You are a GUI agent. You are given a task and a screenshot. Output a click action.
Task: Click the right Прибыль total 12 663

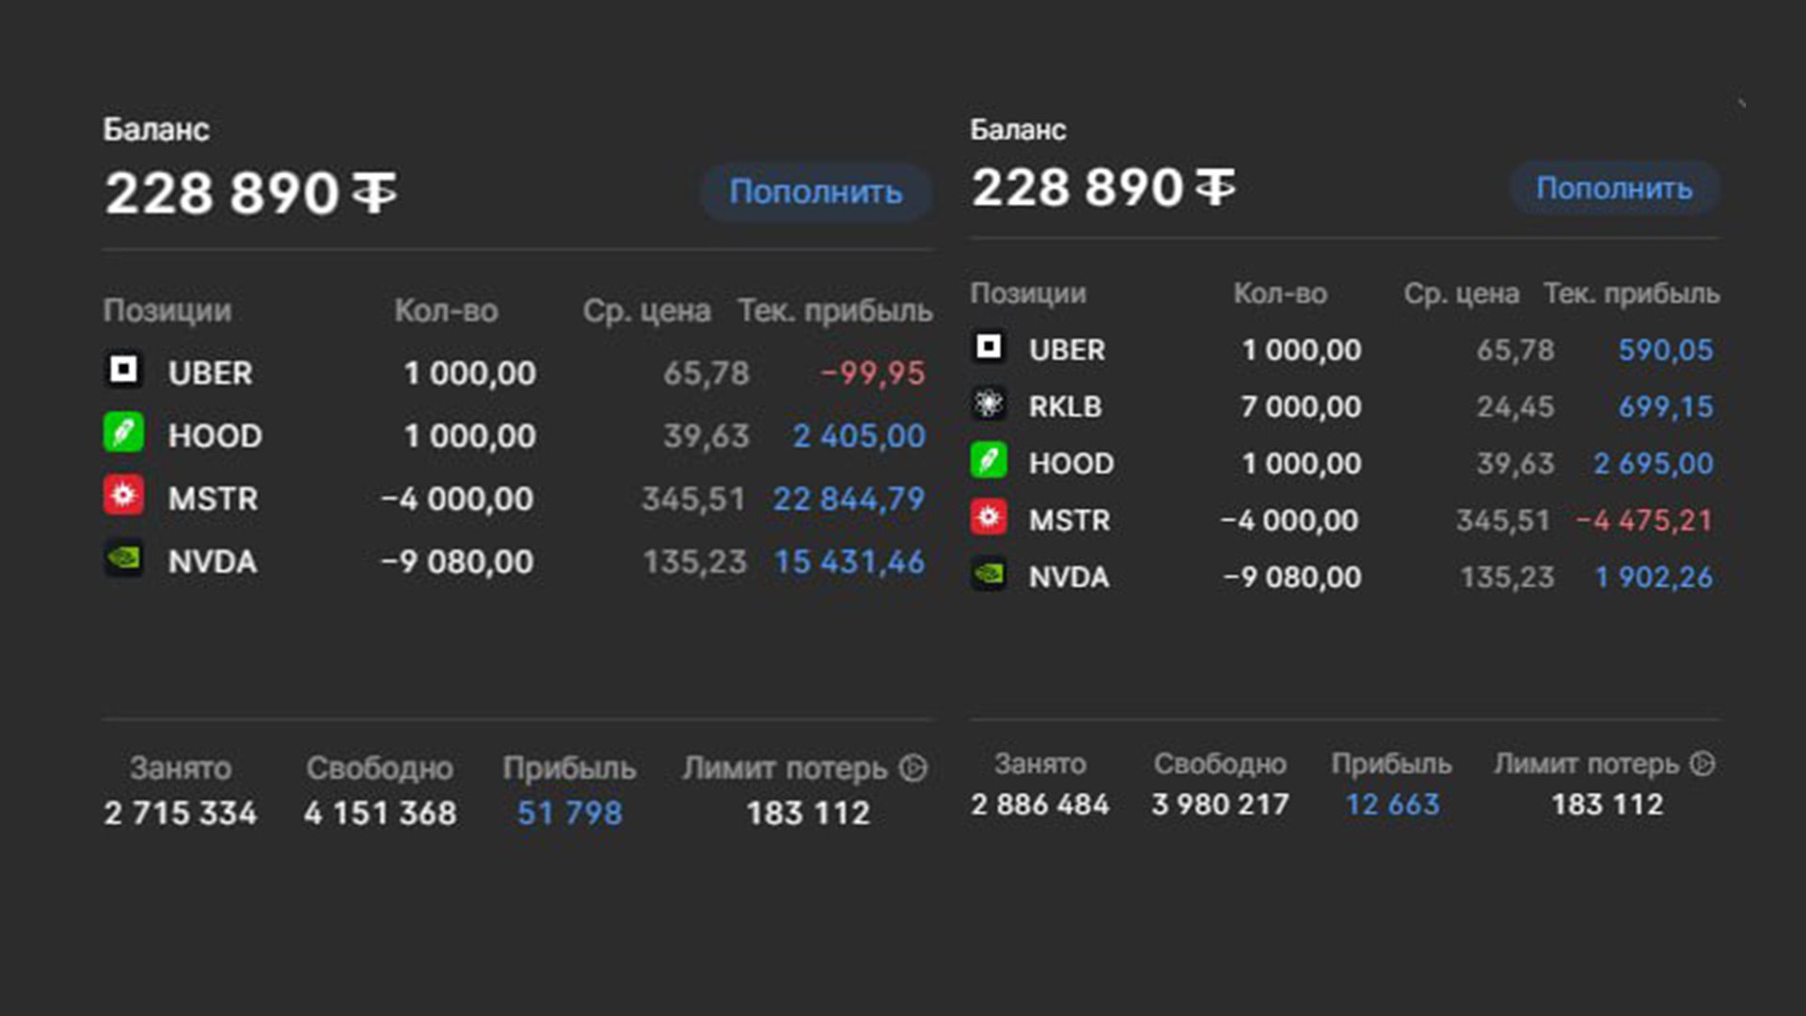(x=1392, y=804)
